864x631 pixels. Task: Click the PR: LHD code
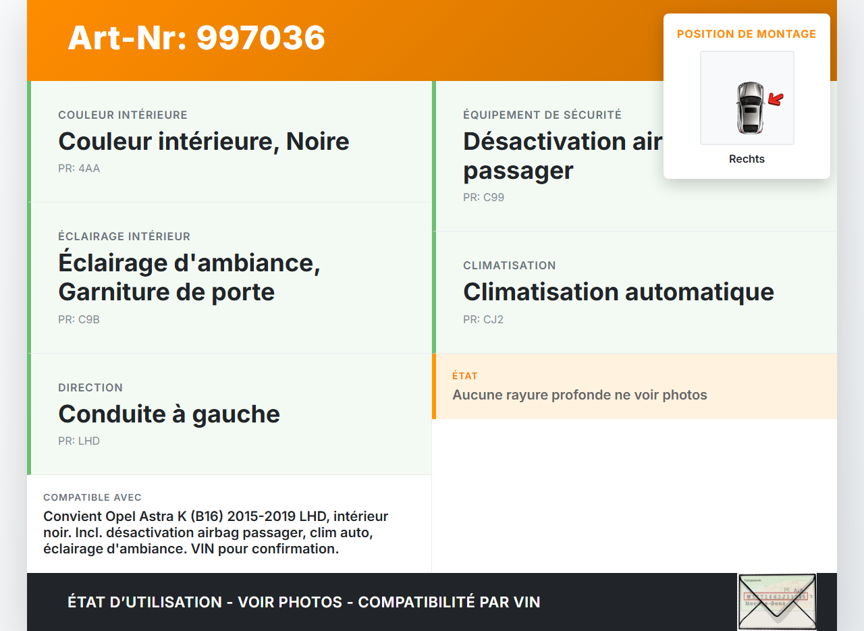(79, 441)
